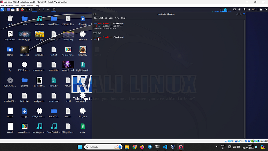Click the Kali log out icon
Image resolution: width=268 pixels, height=151 pixels.
coord(266,10)
